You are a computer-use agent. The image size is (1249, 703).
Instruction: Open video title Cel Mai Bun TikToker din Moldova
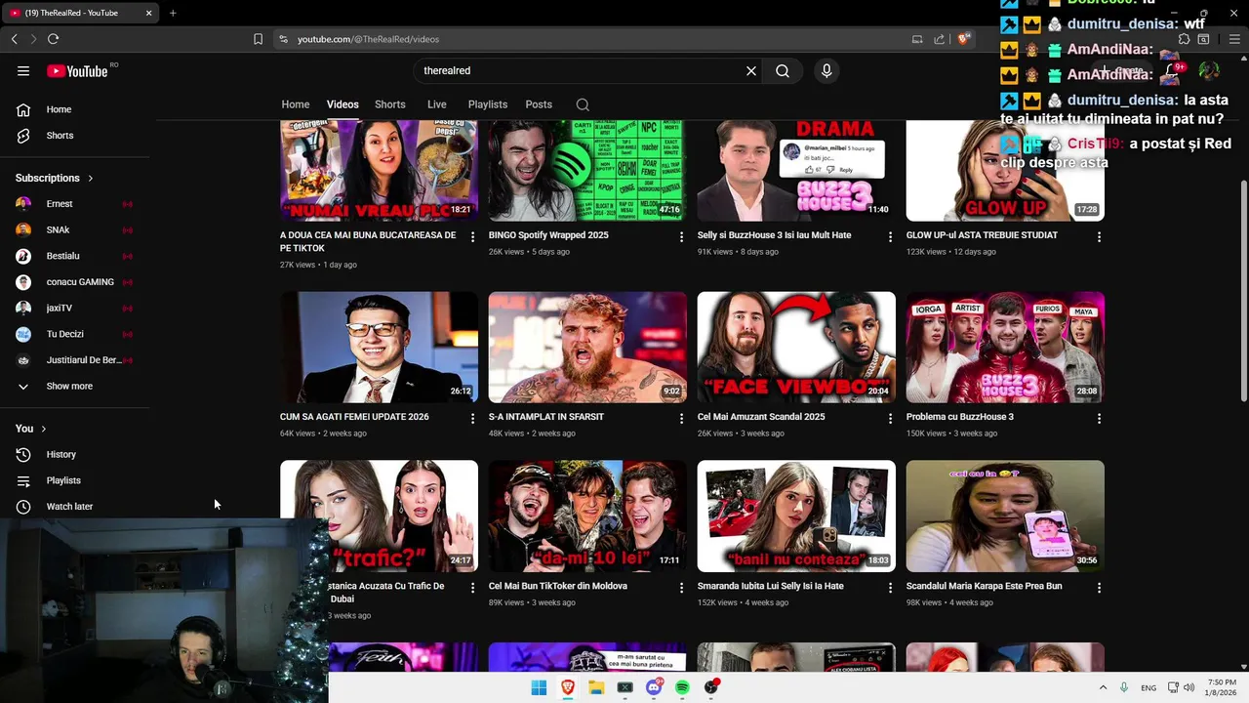coord(557,586)
